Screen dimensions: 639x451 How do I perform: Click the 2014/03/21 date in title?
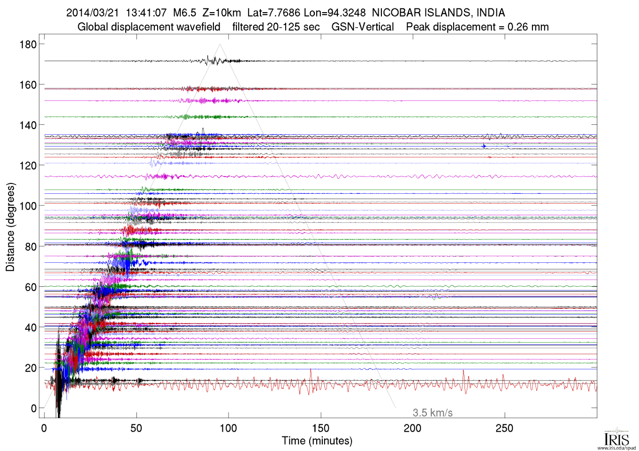tap(92, 13)
